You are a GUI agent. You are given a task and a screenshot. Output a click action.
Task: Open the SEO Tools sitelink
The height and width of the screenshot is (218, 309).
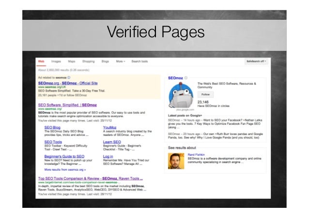[53, 142]
